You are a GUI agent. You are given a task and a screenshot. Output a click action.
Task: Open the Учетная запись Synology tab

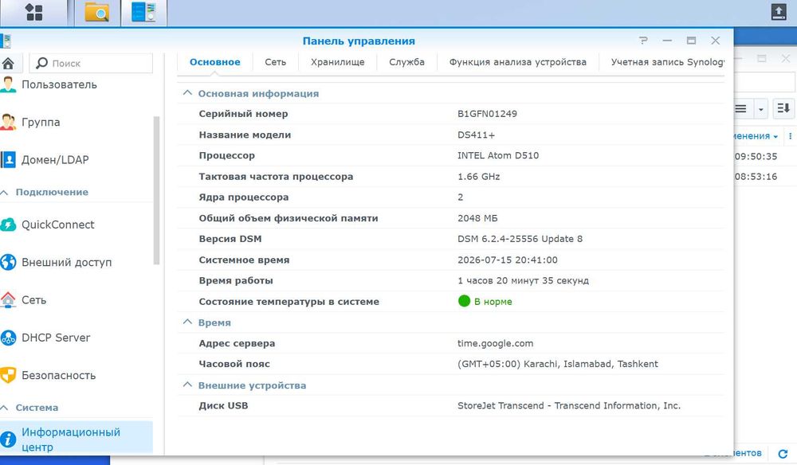[667, 62]
